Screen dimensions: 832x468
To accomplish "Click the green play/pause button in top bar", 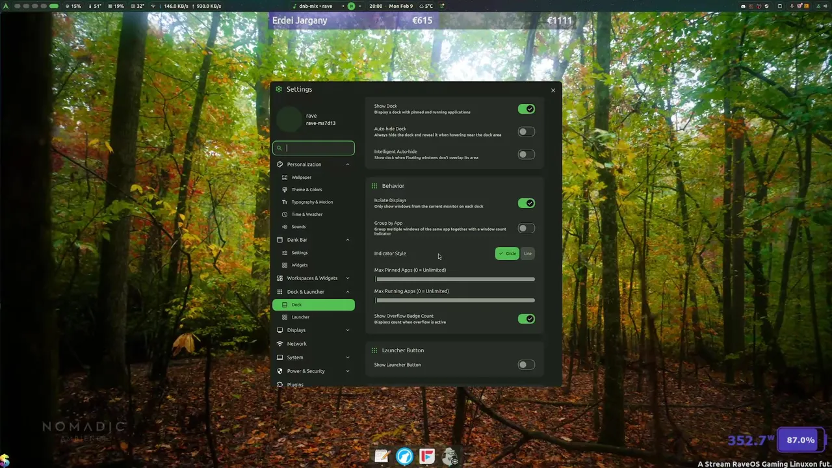I will point(351,6).
